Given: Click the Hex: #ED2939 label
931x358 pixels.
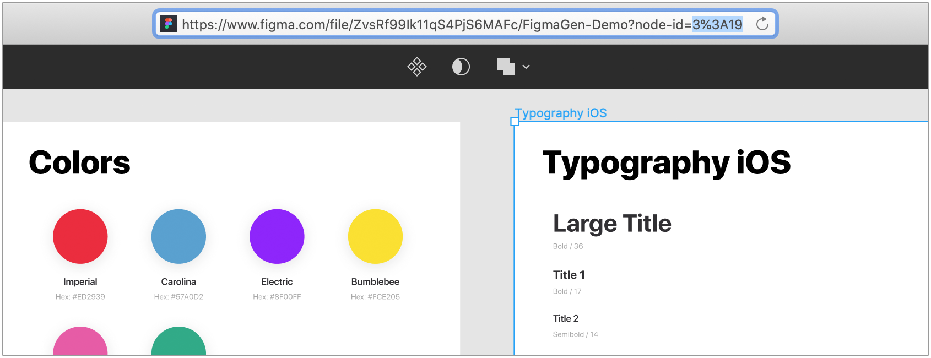Looking at the screenshot, I should point(80,297).
